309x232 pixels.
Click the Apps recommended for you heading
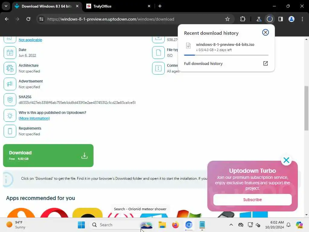(x=41, y=198)
